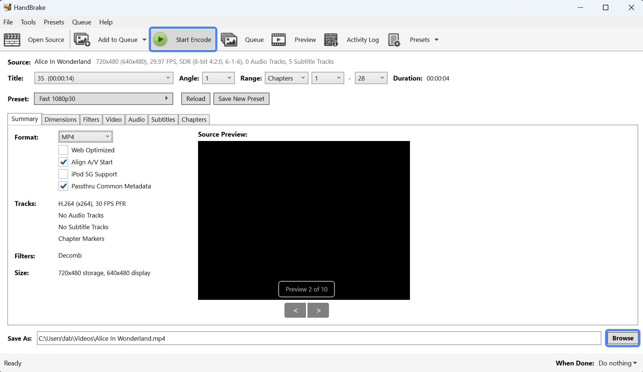Click the Browse button for output file
Image resolution: width=643 pixels, height=372 pixels.
coord(622,338)
